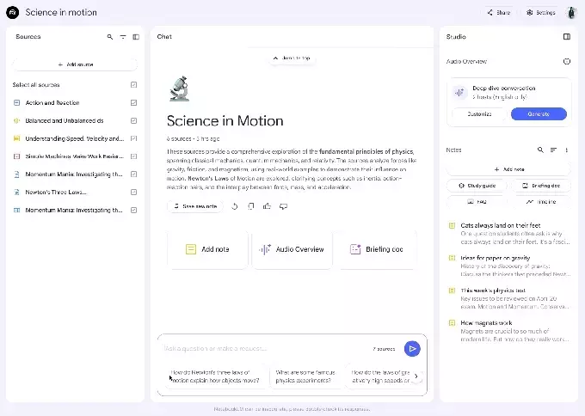585x416 pixels.
Task: Jump to top of chat
Action: [x=292, y=58]
